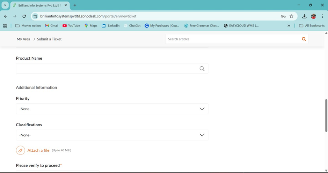The height and width of the screenshot is (173, 328).
Task: Click the Attach a file link
Action: 38,150
